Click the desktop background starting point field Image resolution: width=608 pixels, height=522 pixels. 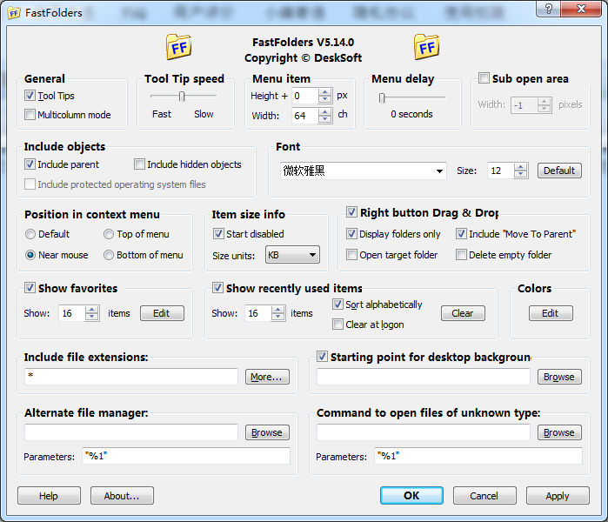[423, 377]
